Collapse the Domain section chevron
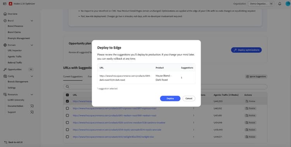The image size is (291, 147). [x=32, y=45]
